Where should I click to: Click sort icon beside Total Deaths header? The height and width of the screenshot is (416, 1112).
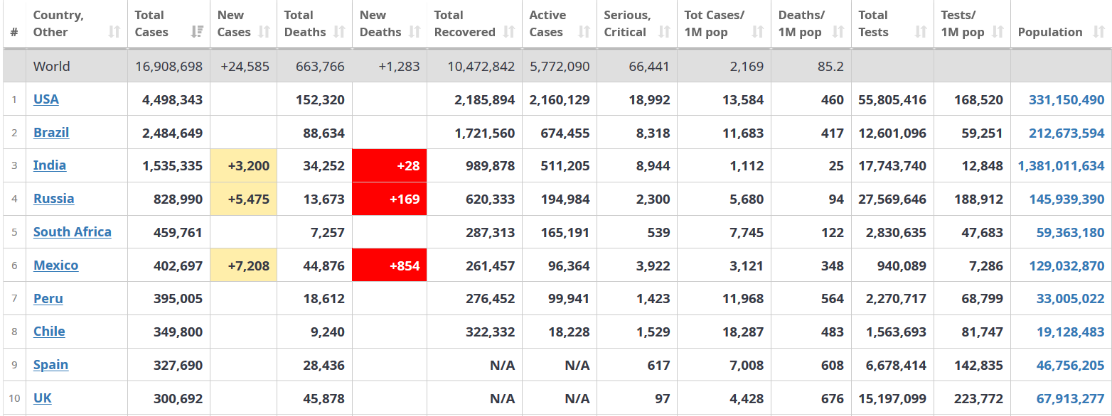coord(340,32)
